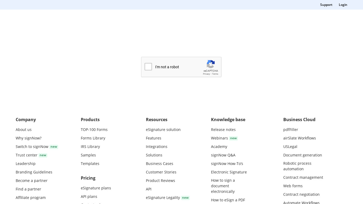Image resolution: width=363 pixels, height=204 pixels.
Task: Open Support in the top bar
Action: [x=326, y=5]
